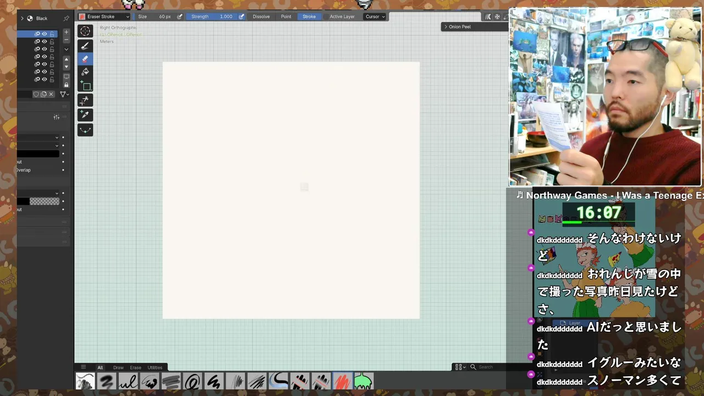The height and width of the screenshot is (396, 704).
Task: Click the black and checker alpha swatch
Action: [37, 201]
